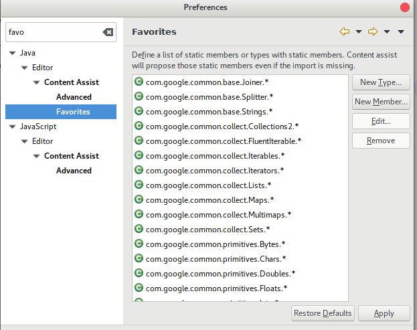Select com.google.common.collect.FluentIterable.* entry text
This screenshot has width=417, height=330.
point(224,141)
